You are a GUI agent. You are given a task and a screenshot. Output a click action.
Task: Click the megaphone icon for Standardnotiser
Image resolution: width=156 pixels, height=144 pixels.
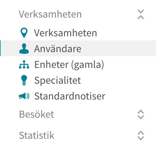pos(24,96)
